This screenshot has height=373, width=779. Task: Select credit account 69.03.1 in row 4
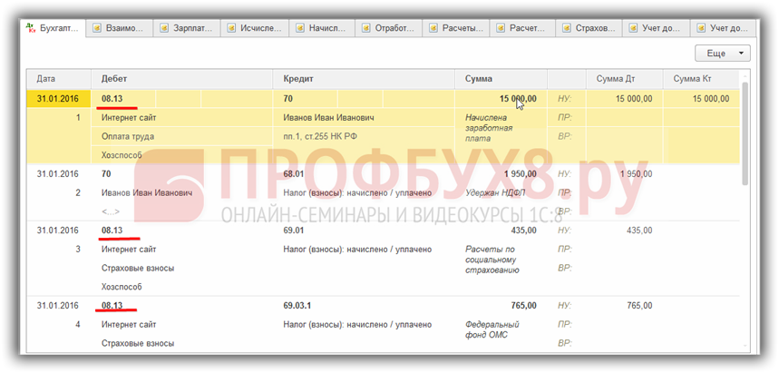click(300, 305)
